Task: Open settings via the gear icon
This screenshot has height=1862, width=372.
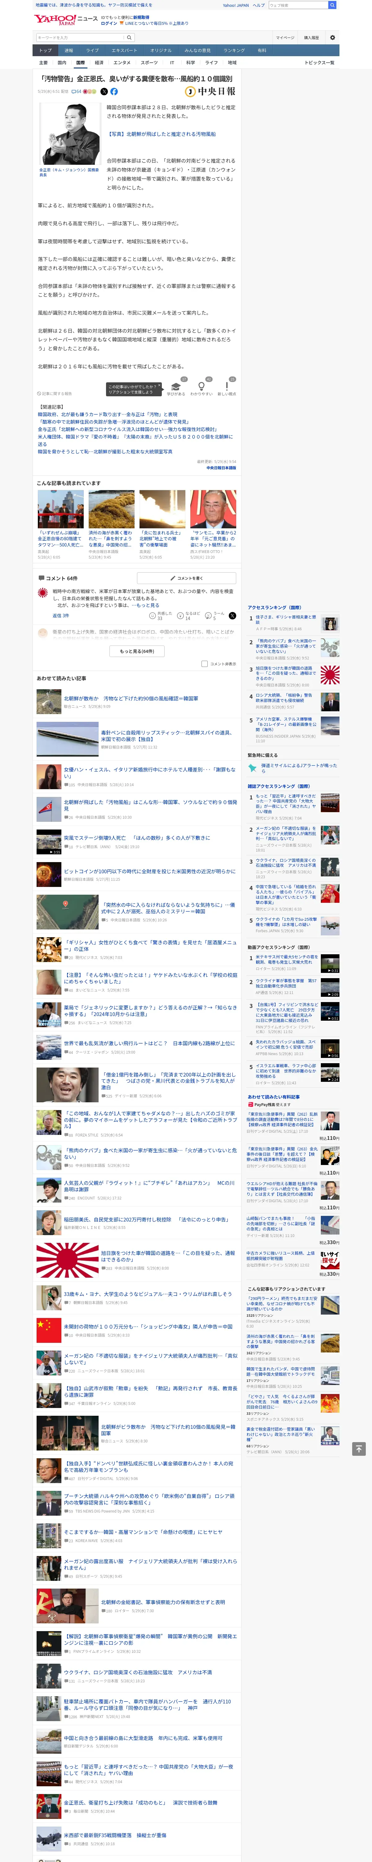Action: point(332,38)
